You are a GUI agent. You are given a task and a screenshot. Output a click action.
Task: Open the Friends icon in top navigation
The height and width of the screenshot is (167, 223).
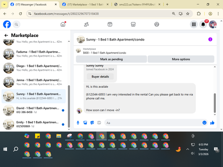pos(87,24)
